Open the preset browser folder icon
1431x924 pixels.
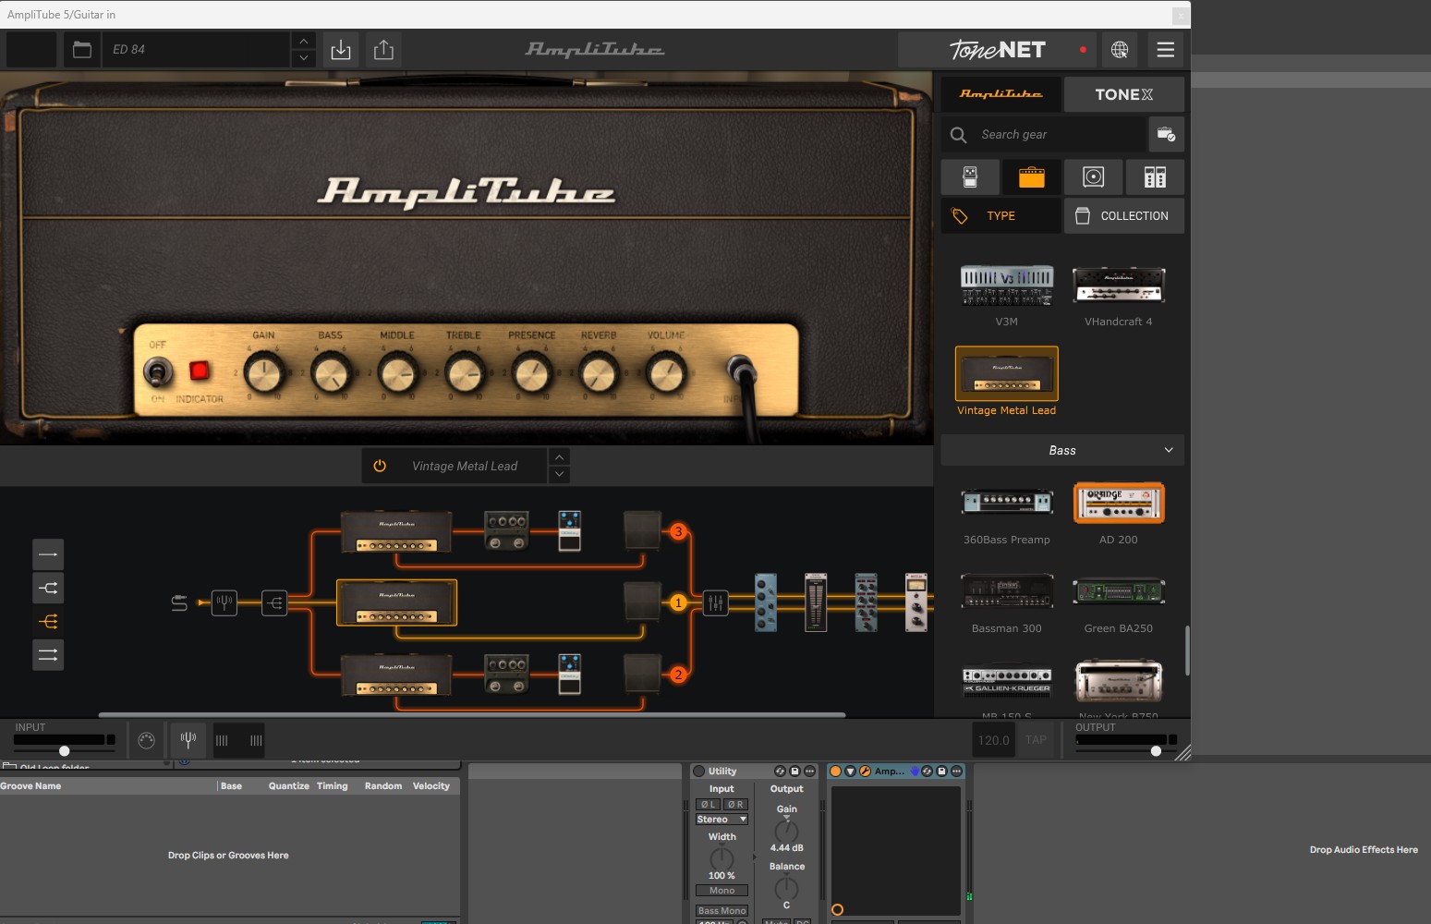82,50
